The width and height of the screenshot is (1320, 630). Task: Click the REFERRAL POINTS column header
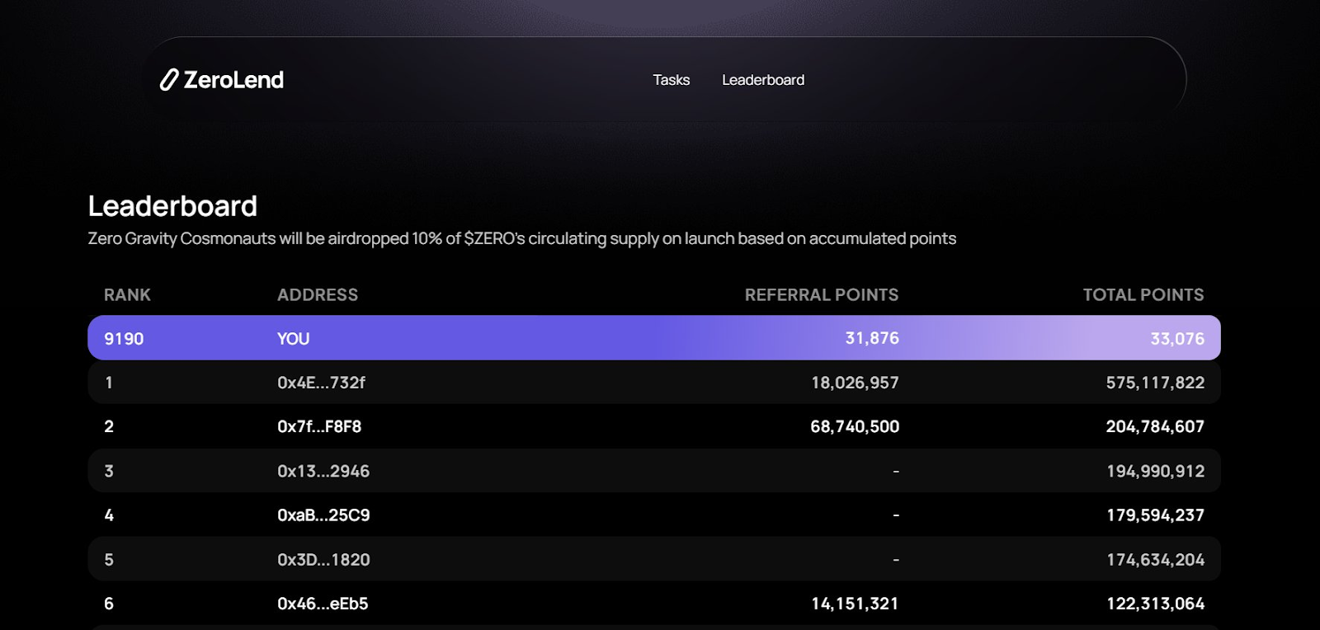click(822, 295)
